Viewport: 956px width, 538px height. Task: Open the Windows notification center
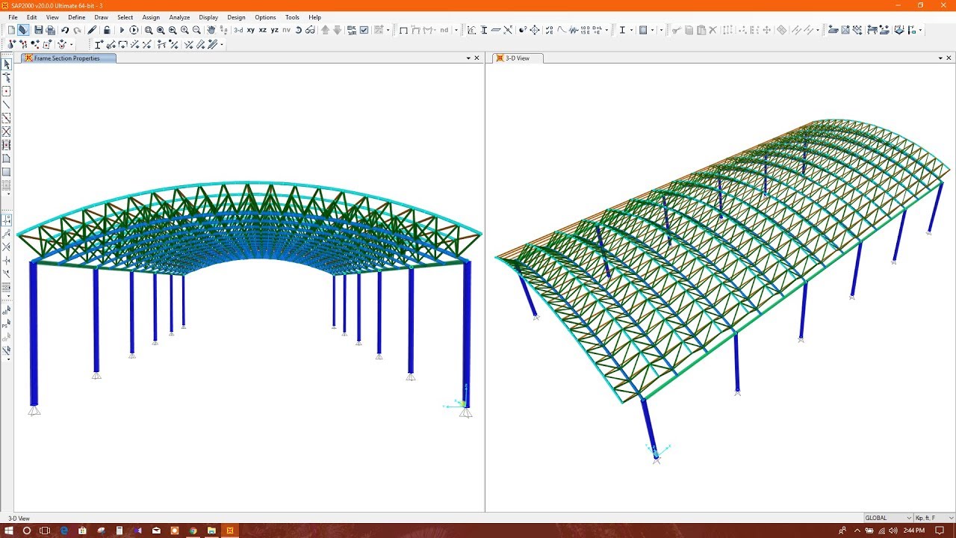pyautogui.click(x=940, y=531)
